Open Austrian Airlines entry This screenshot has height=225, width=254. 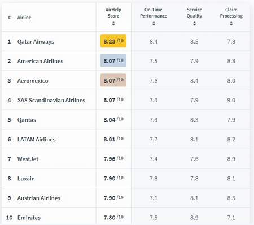pos(39,198)
